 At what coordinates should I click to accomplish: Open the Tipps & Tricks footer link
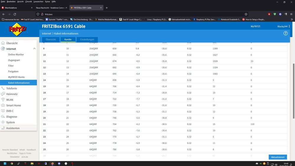(25, 153)
